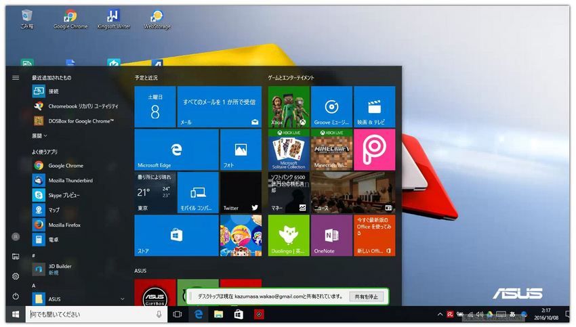This screenshot has width=576, height=327.
Task: Open the Groove ミュージック tile
Action: pyautogui.click(x=332, y=107)
